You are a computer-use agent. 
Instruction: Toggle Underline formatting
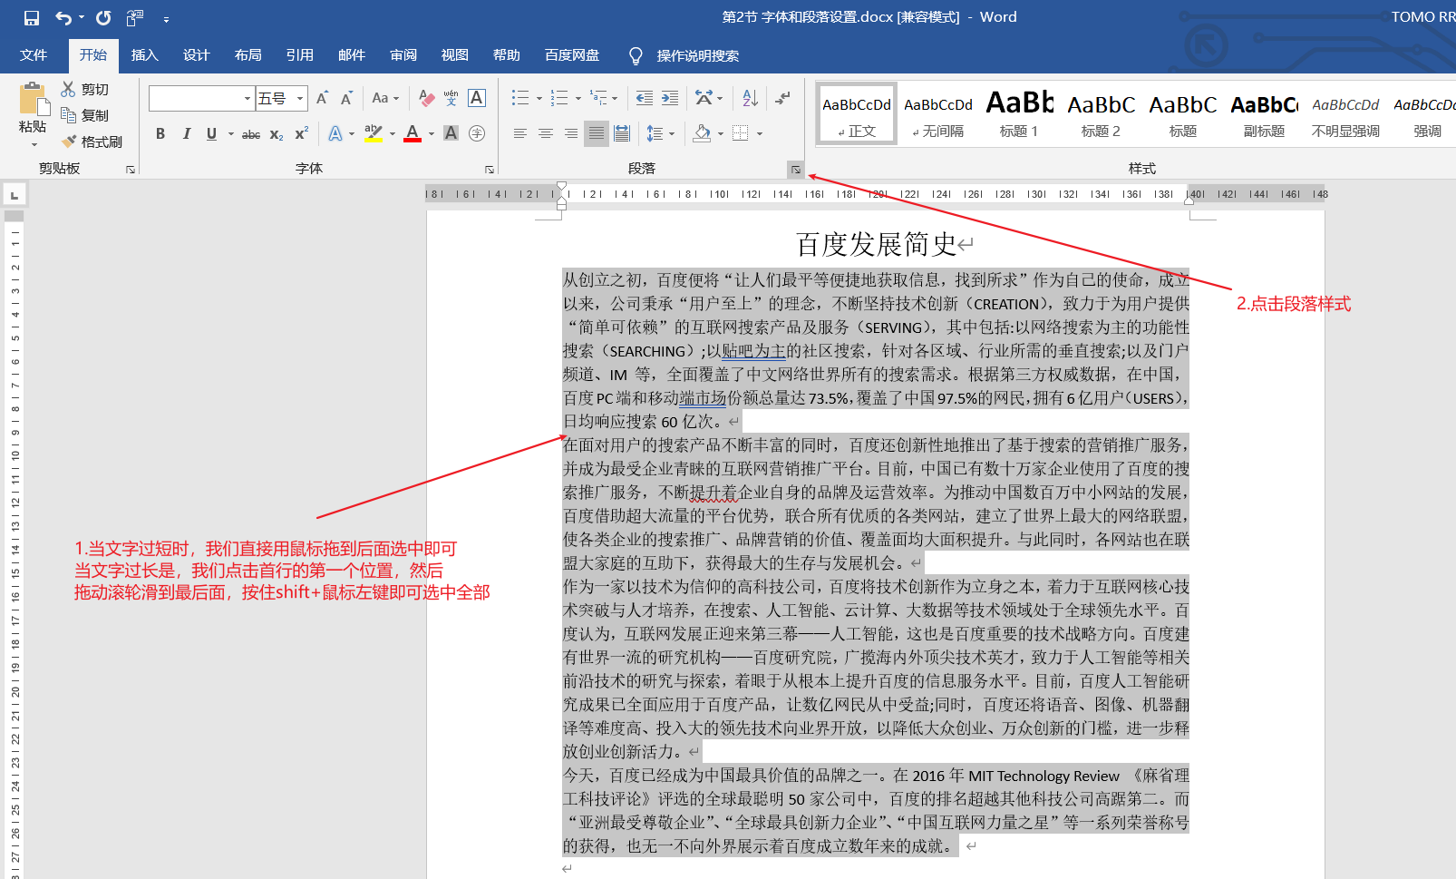point(211,133)
